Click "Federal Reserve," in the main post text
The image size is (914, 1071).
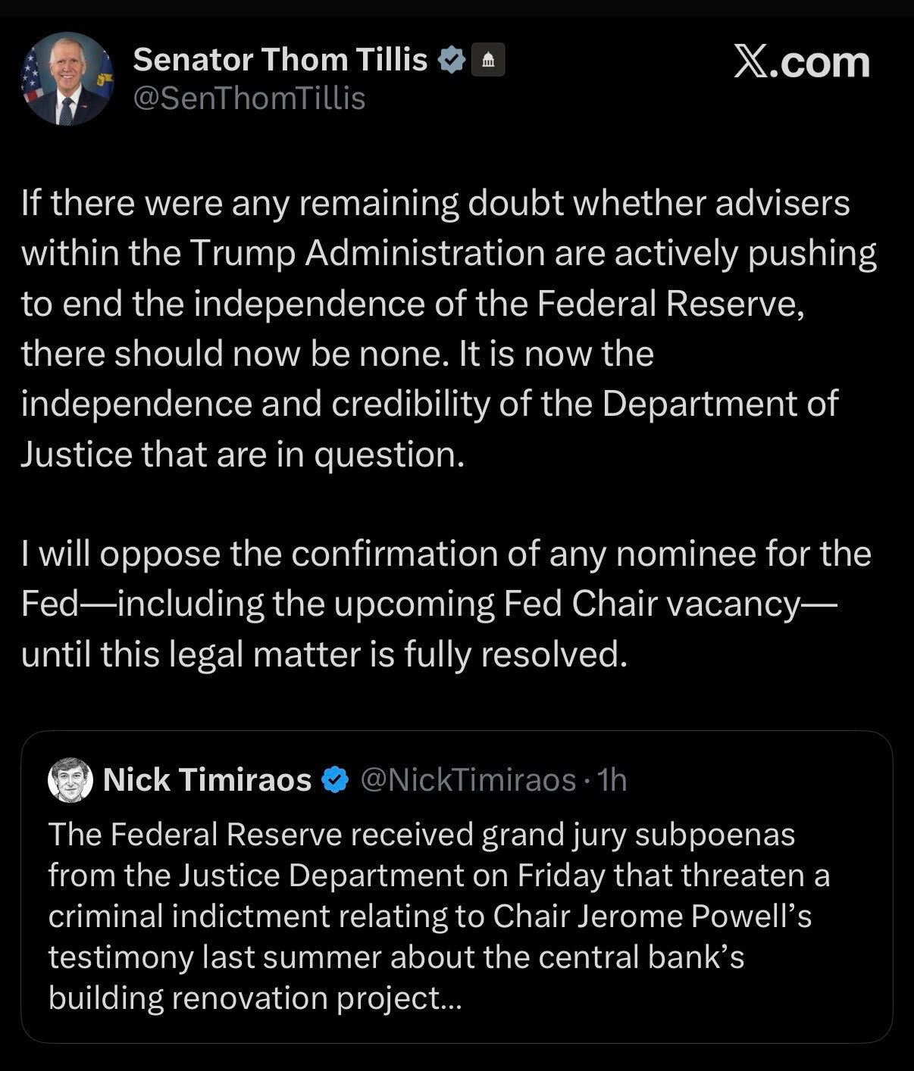(671, 304)
